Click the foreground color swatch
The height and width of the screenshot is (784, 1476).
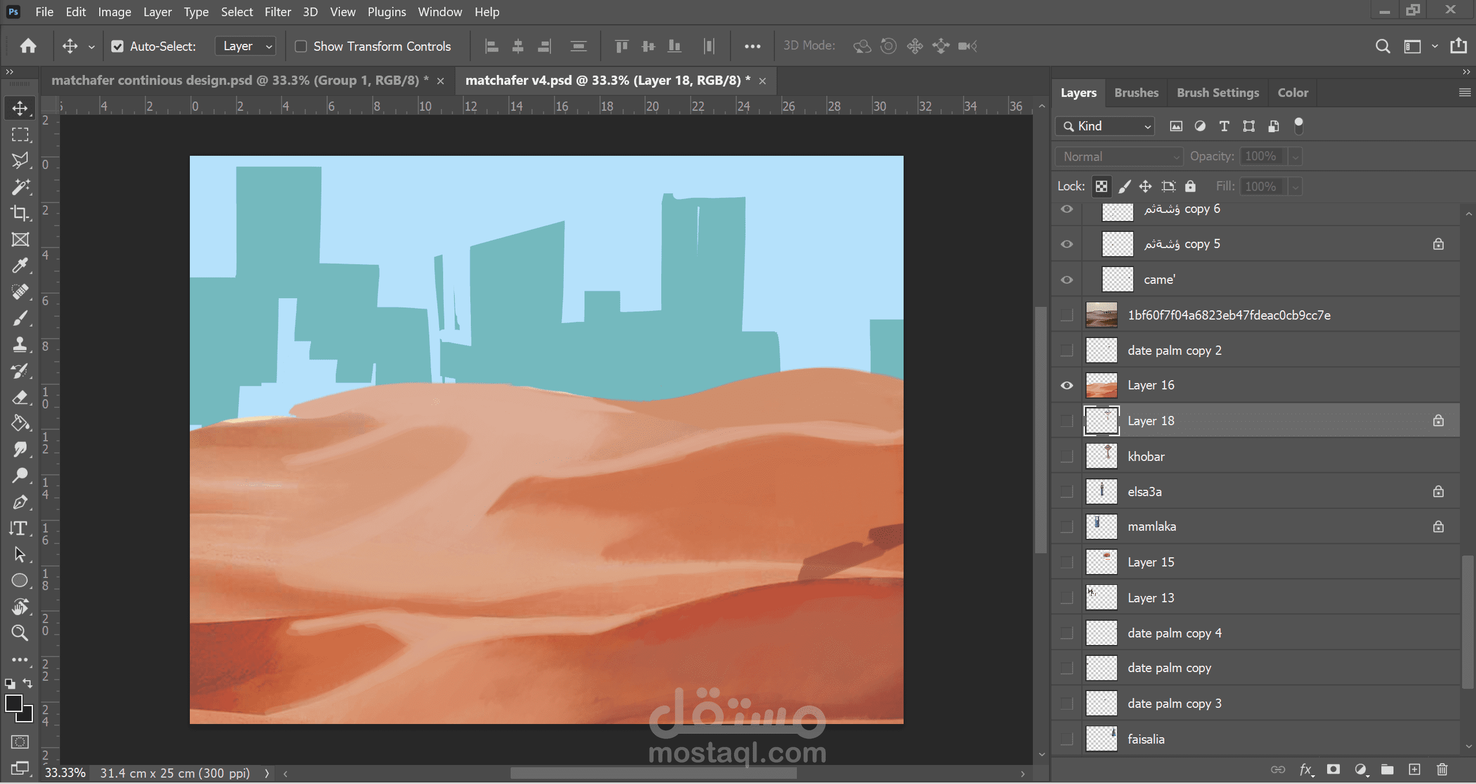coord(13,703)
